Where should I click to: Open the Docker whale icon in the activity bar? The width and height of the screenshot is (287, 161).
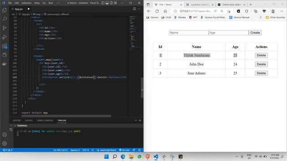click(4, 64)
